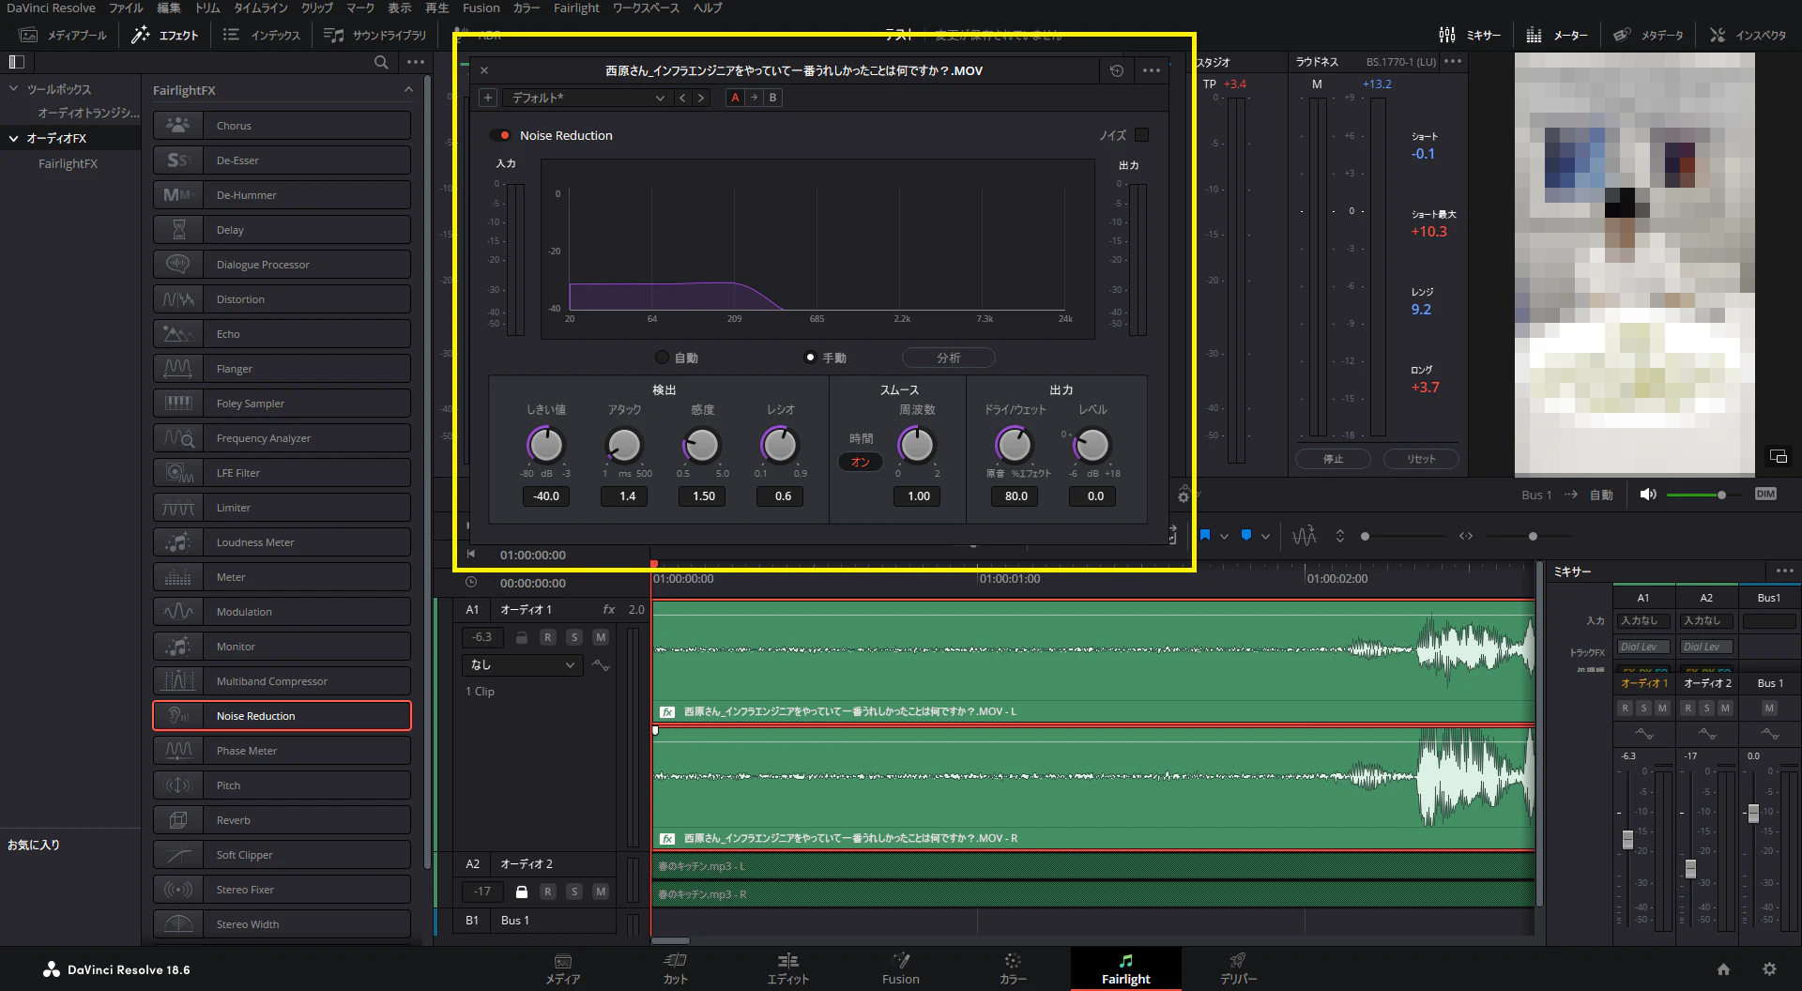Open the Fairlight menu in menu bar
The image size is (1802, 991).
(575, 8)
